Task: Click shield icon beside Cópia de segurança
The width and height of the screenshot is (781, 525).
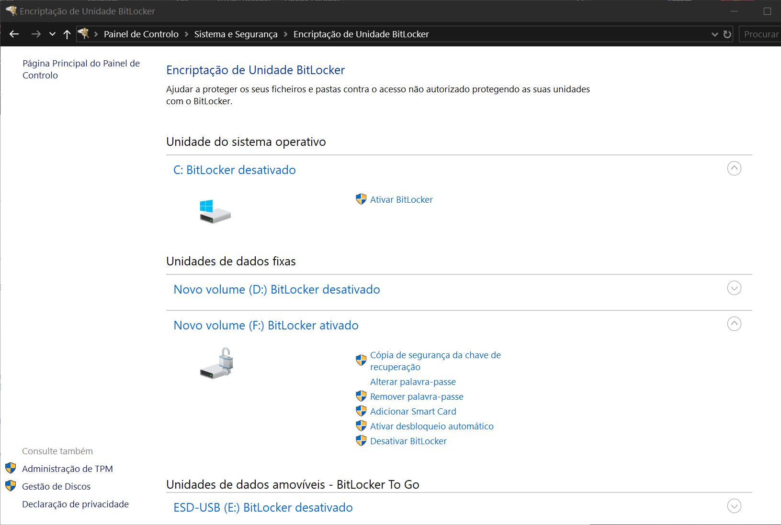Action: pyautogui.click(x=361, y=360)
